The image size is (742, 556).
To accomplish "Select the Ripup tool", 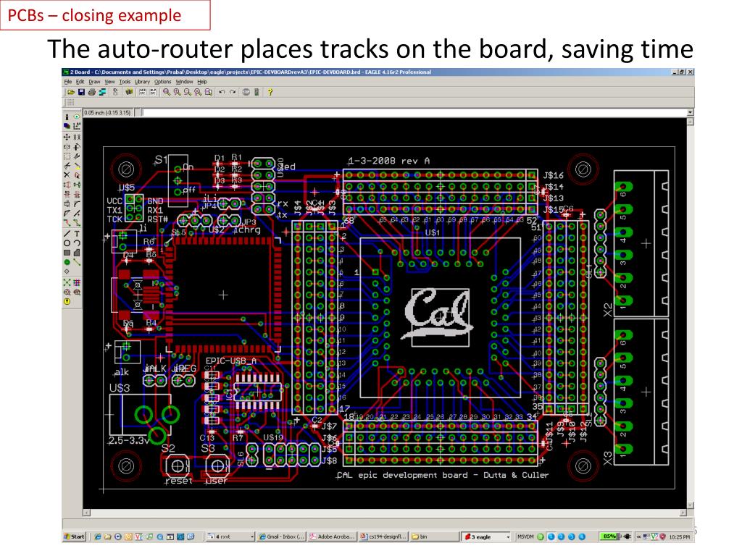I will (x=77, y=222).
